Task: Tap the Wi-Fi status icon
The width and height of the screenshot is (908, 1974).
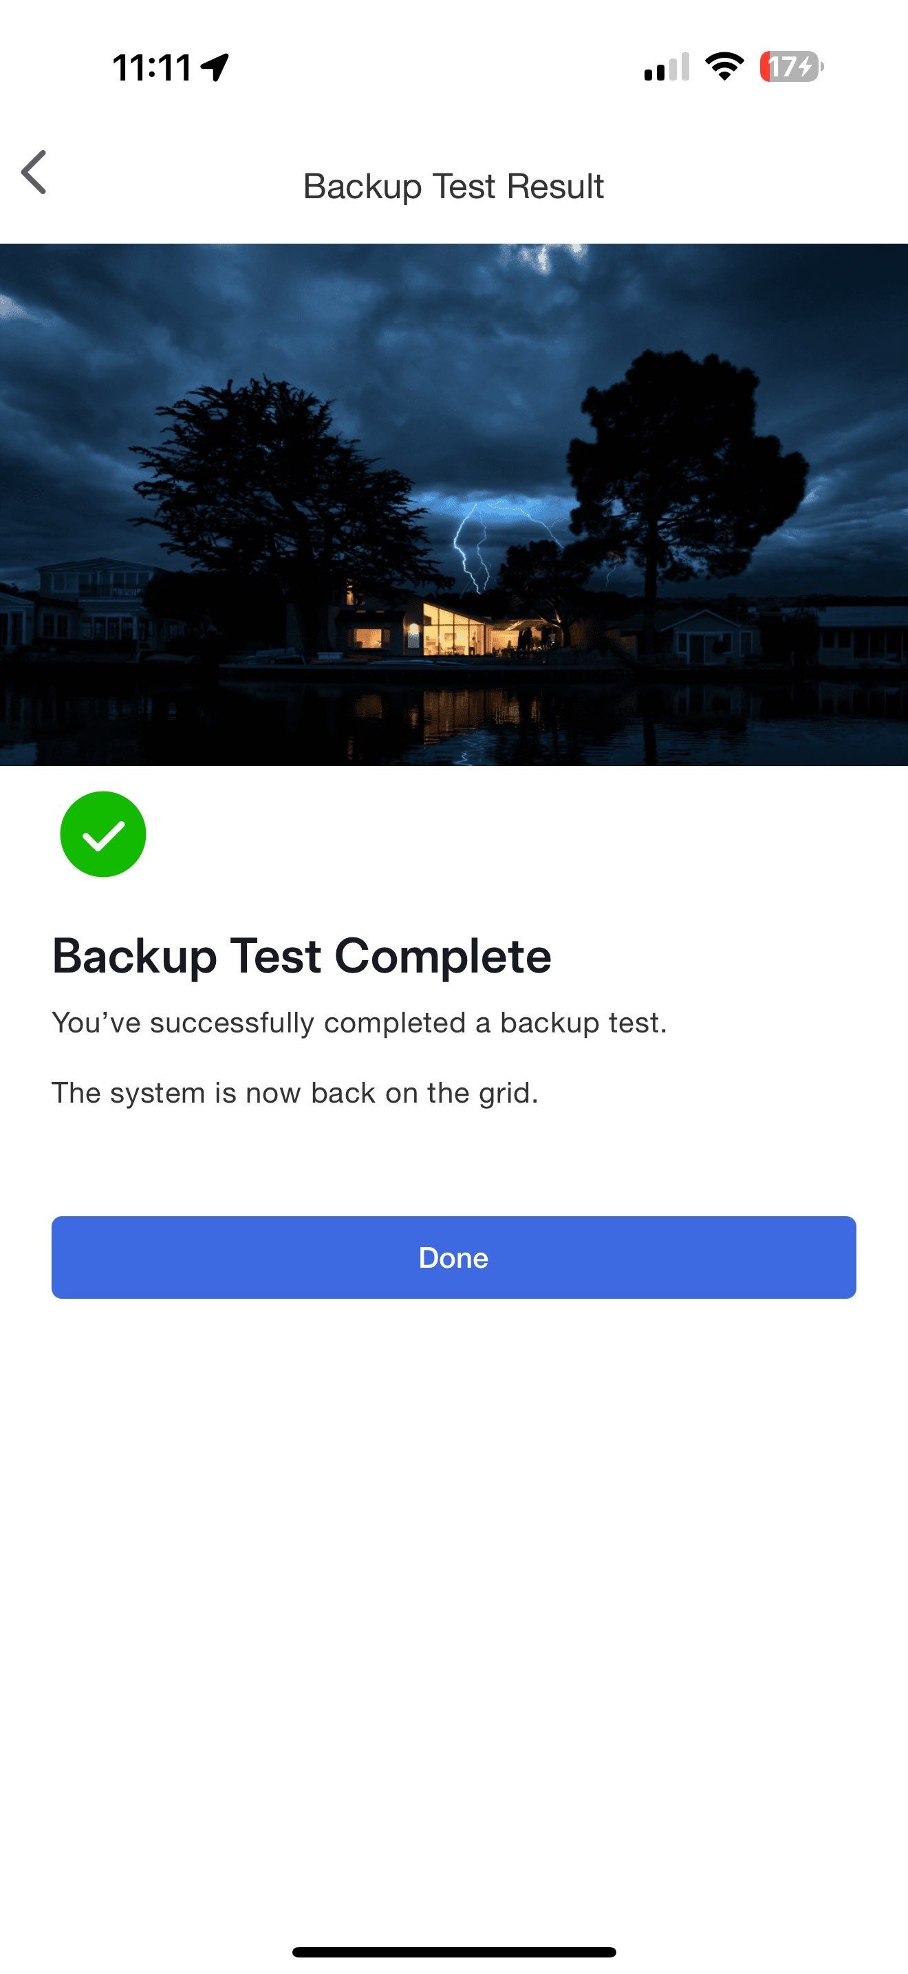Action: point(724,67)
